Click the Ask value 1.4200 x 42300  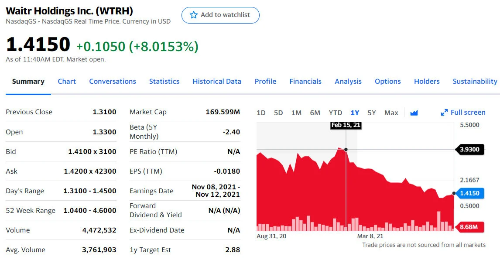(90, 171)
